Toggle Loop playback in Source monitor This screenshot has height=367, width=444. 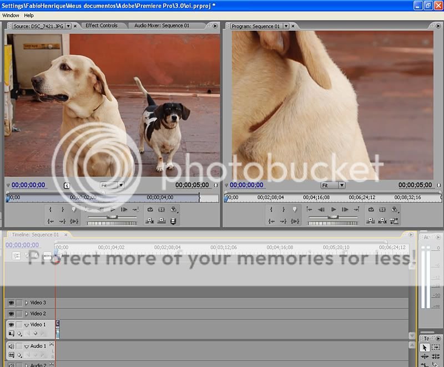coord(150,210)
